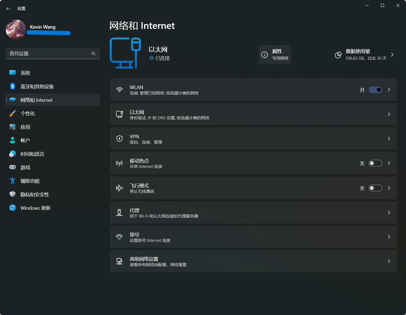Click the 数据使用量 pie chart icon

pyautogui.click(x=338, y=55)
